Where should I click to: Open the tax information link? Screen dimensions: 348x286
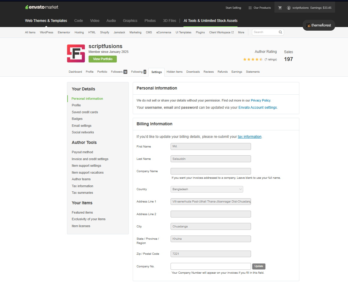250,137
